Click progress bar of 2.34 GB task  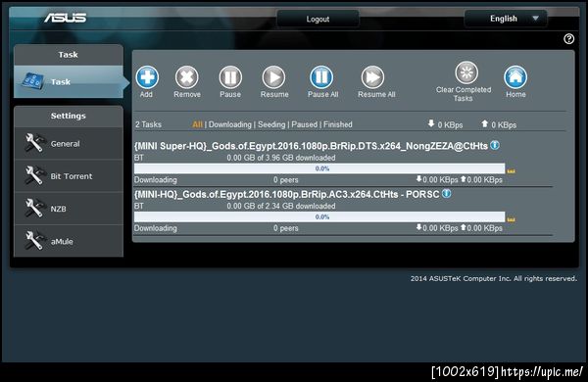coord(319,217)
